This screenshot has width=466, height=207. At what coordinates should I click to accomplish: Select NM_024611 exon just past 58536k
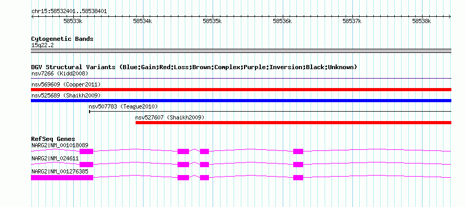point(298,165)
